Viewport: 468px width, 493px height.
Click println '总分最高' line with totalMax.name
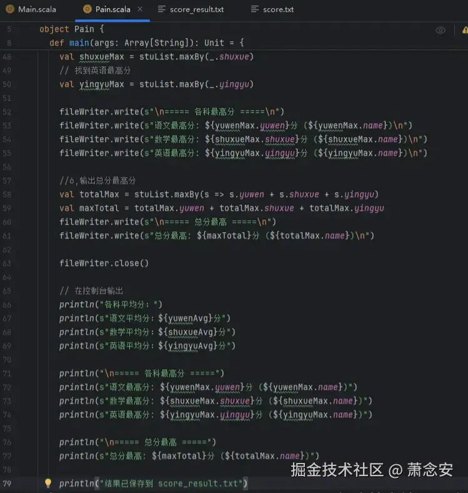pos(189,456)
